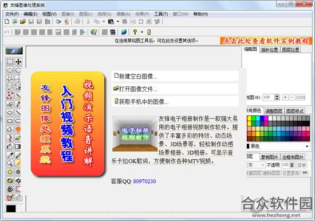Image resolution: width=315 pixels, height=221 pixels.
Task: Select the orange flower stamp tool
Action: tap(18, 129)
